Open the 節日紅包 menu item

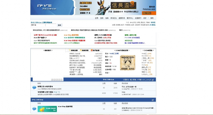point(114,18)
